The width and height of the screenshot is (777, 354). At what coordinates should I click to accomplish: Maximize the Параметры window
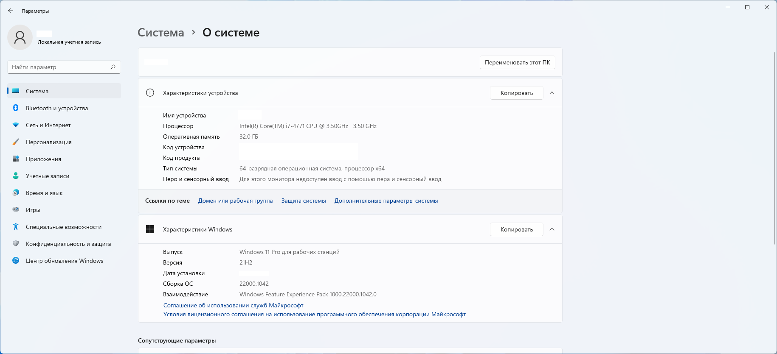pyautogui.click(x=747, y=7)
